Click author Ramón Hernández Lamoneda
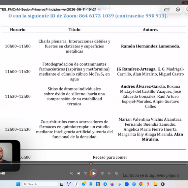This screenshot has width=188, height=188. [x=150, y=46]
